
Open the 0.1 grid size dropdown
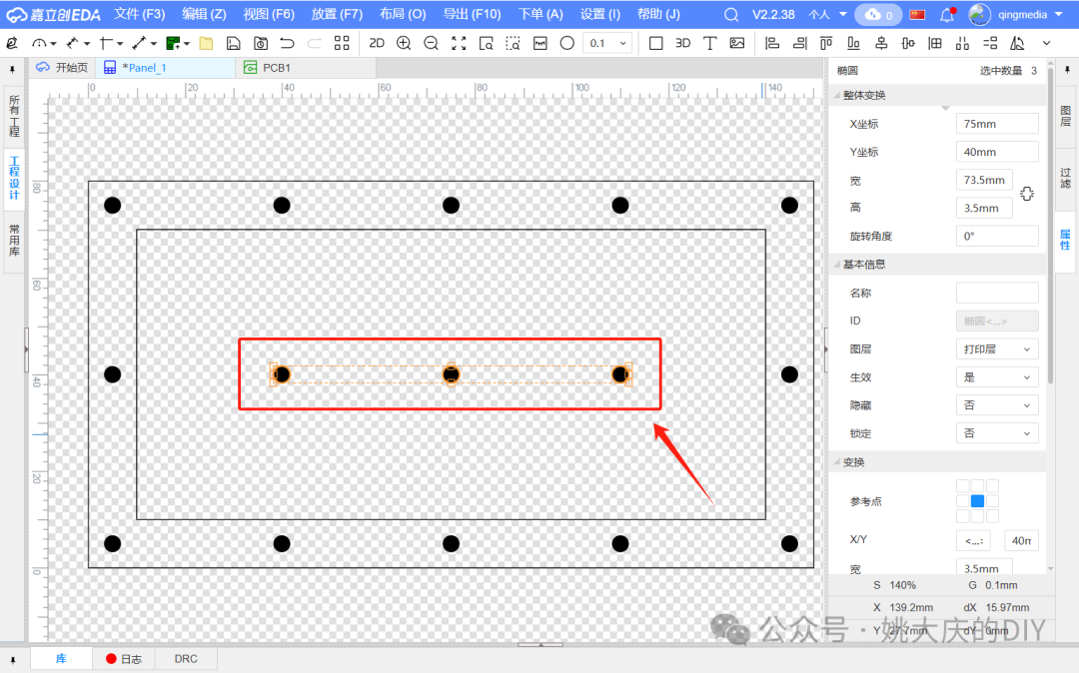[x=607, y=43]
